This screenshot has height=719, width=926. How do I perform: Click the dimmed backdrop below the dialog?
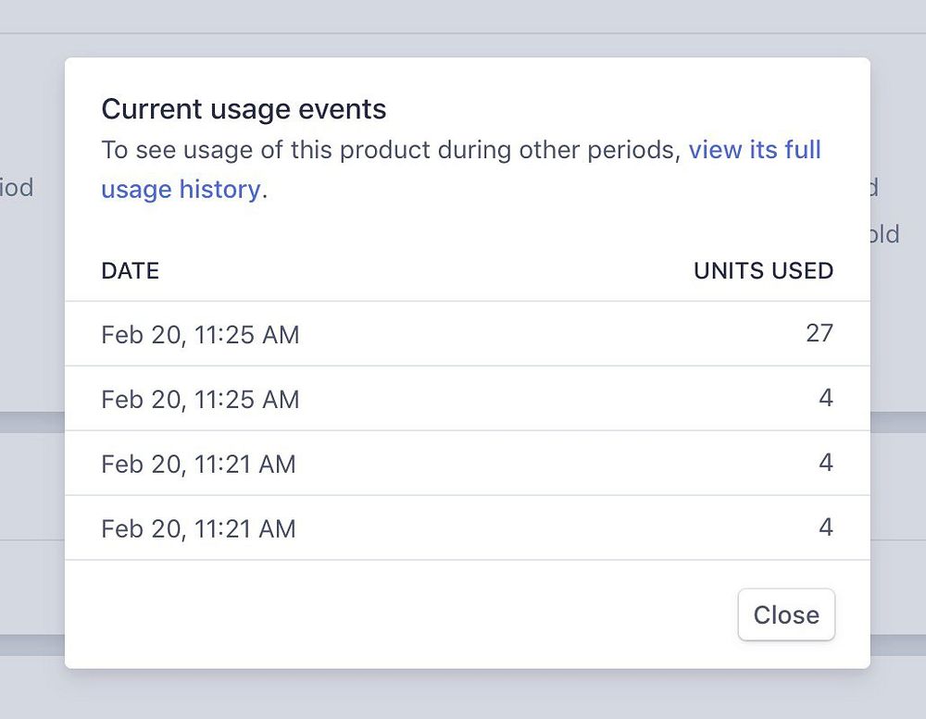pos(463,694)
